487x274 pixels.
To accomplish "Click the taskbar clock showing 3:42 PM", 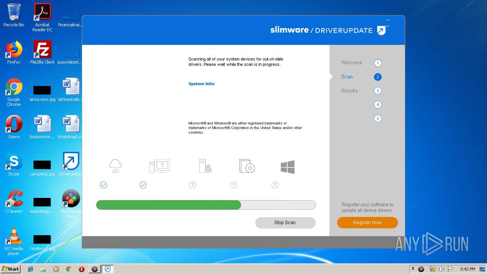I will 467,269.
